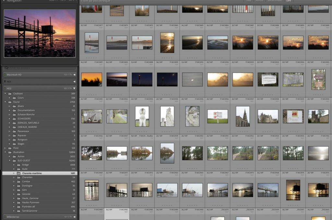Screen dimensions: 332x220
Task: Expand the ECHASSIERS folder
Action: 9,119
